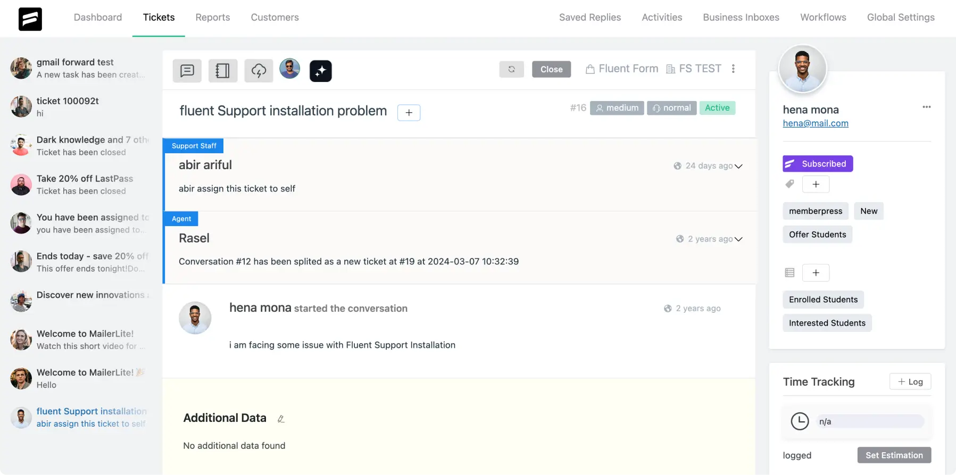Open 'Ends today - save 20%' ticket

click(x=80, y=262)
